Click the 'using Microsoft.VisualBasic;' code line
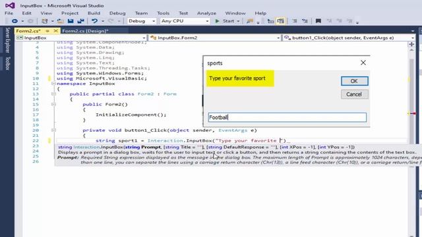 [x=102, y=78]
